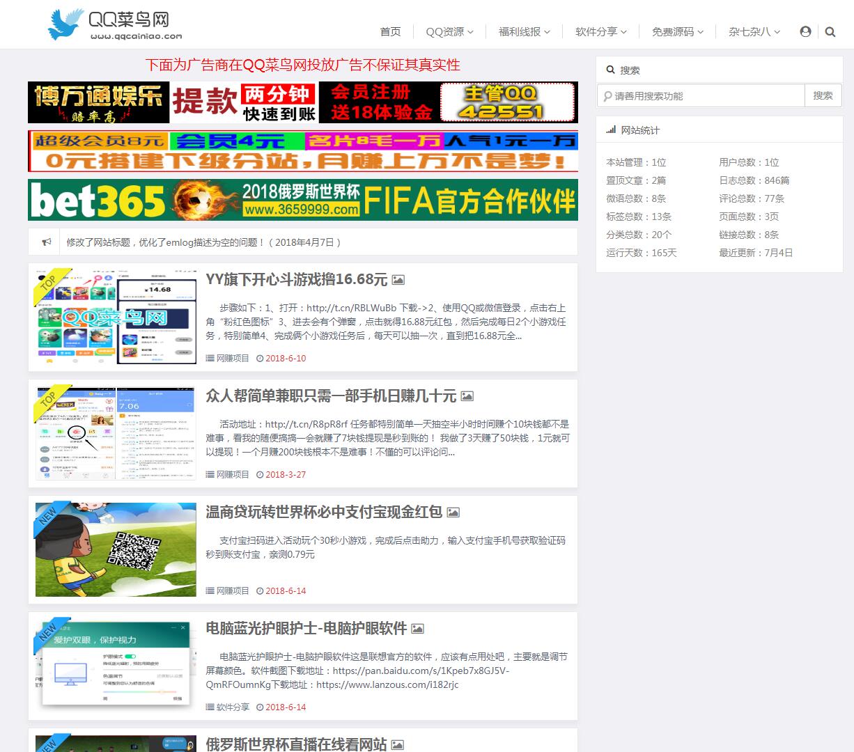Viewport: 854px width, 752px height.
Task: Click the announcement text 修改了网站标题
Action: 203,242
